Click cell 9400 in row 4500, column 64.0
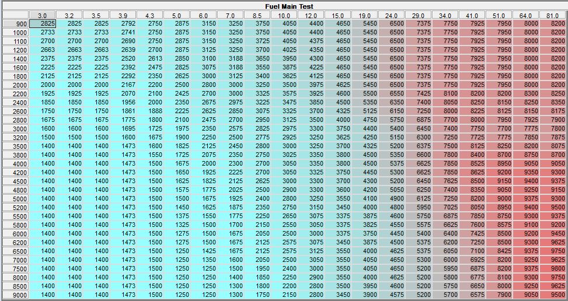 click(525, 181)
